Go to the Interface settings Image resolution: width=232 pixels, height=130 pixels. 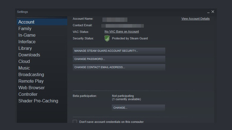coord(27,42)
